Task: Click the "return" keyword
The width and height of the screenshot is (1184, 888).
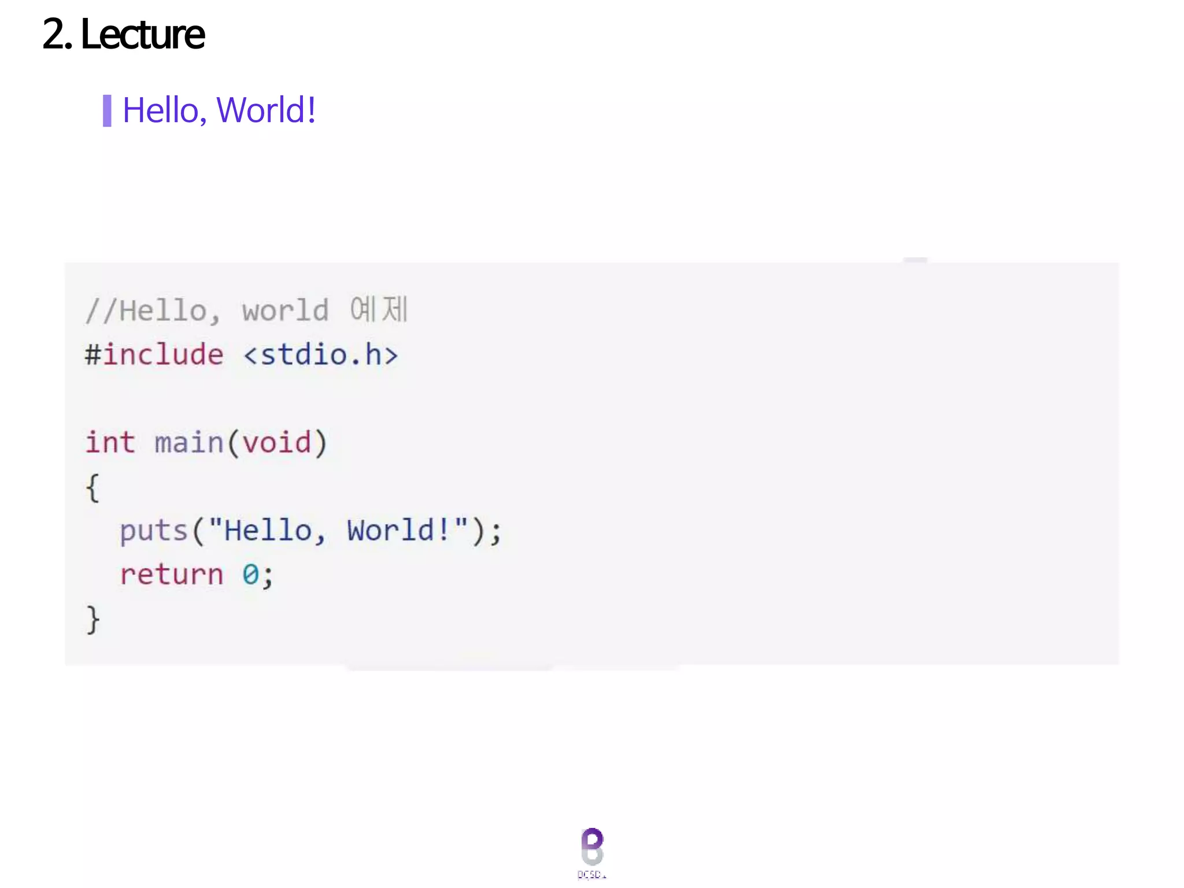Action: [x=171, y=575]
